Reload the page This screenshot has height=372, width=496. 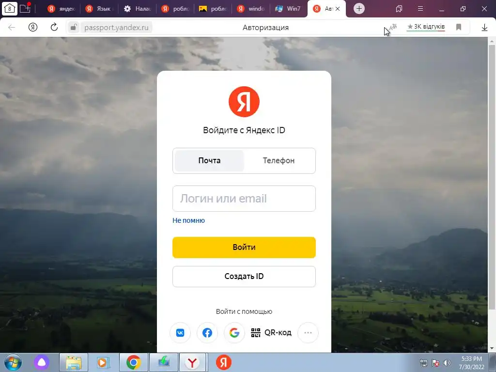(54, 27)
